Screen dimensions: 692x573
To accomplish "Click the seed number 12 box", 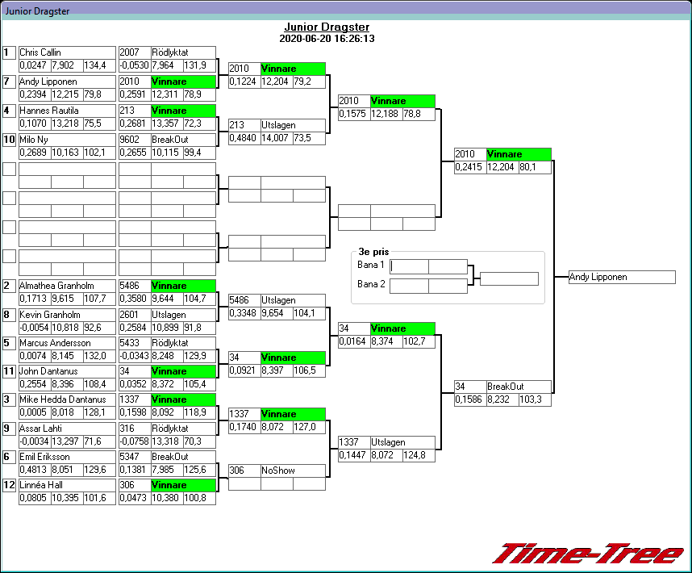I will click(9, 485).
